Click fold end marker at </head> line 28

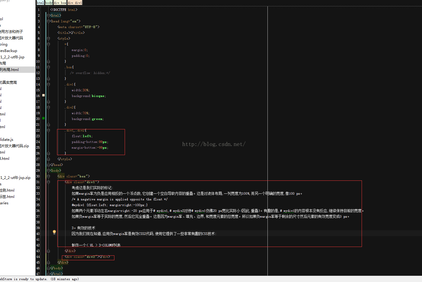pyautogui.click(x=48, y=165)
